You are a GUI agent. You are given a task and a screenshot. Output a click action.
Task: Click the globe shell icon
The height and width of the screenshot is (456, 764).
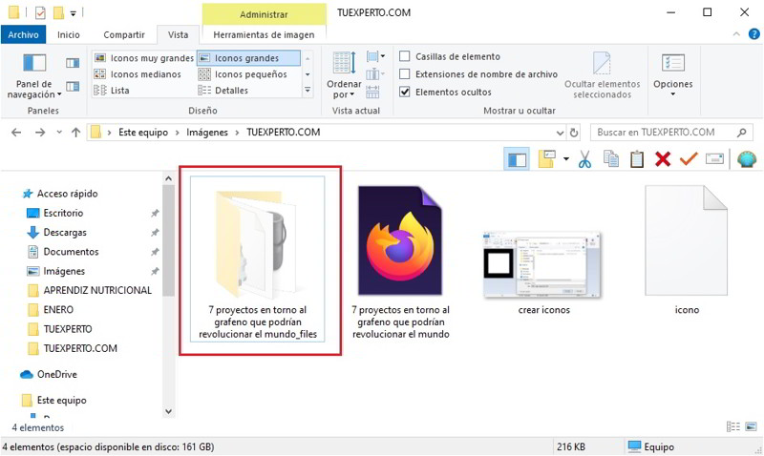click(x=746, y=159)
